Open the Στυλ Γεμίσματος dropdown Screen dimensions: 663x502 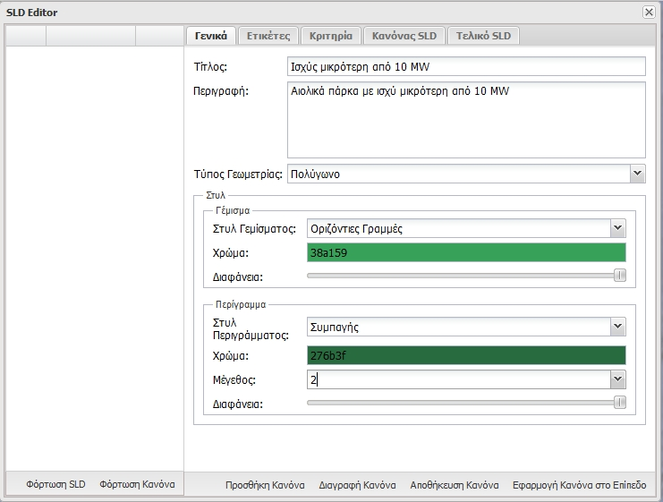click(617, 228)
